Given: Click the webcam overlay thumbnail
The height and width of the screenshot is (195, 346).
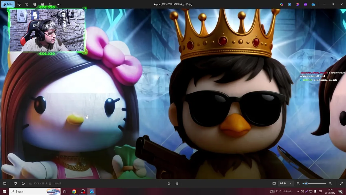Looking at the screenshot, I should 47,30.
